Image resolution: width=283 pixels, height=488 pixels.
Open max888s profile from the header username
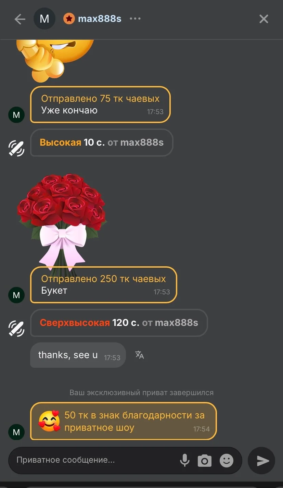tap(100, 19)
